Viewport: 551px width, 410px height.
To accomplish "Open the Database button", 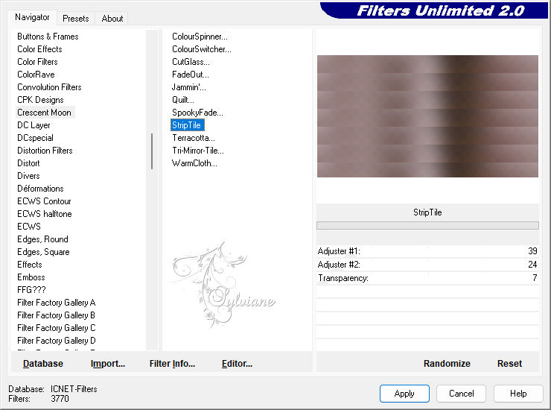I will [43, 364].
